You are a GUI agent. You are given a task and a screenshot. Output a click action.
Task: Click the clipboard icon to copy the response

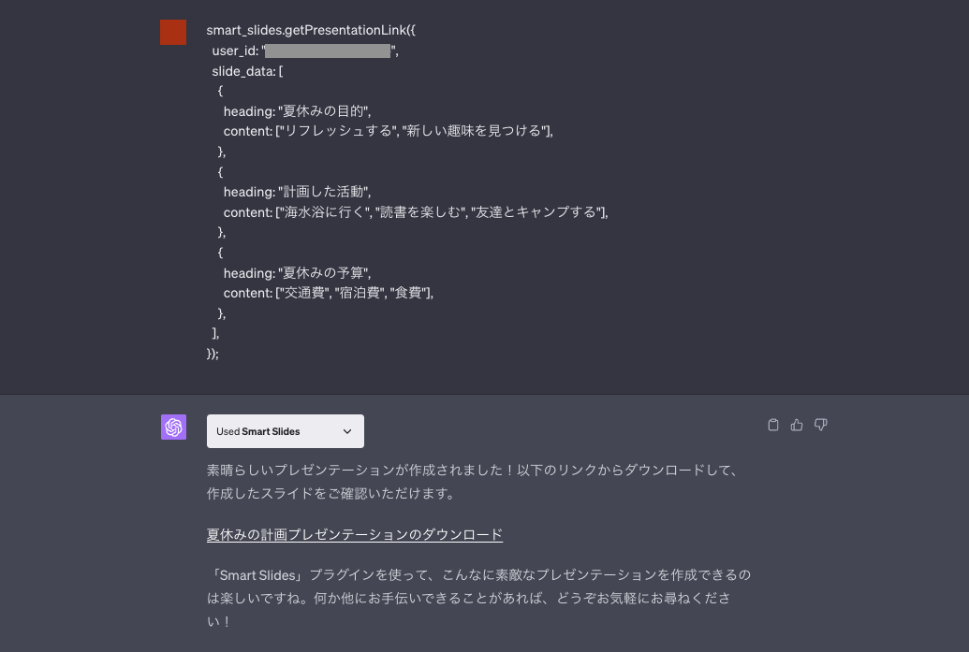coord(773,425)
